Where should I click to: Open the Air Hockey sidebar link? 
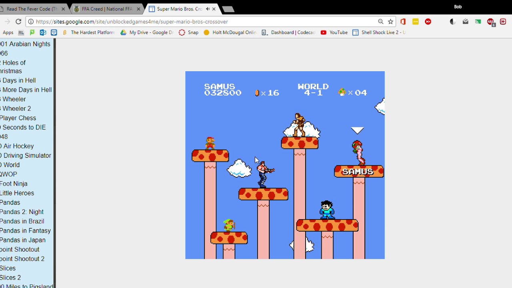click(x=17, y=146)
